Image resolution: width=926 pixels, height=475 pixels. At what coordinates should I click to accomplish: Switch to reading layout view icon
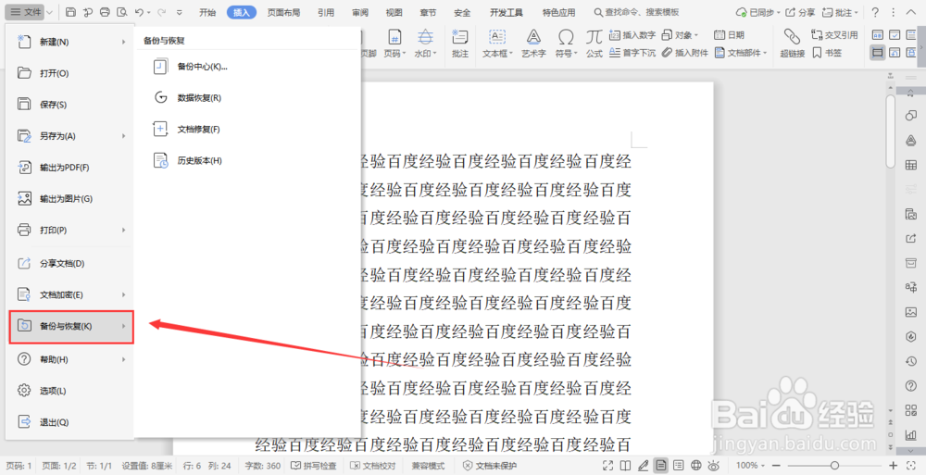625,466
